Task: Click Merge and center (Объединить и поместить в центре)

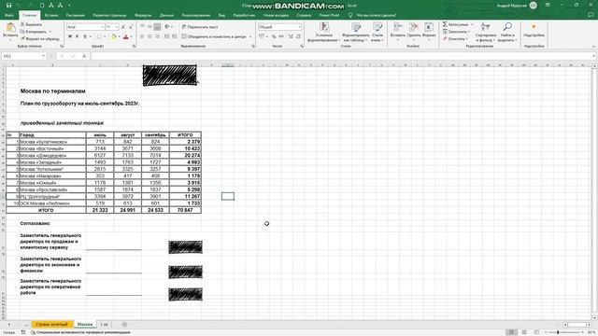Action: [x=214, y=36]
